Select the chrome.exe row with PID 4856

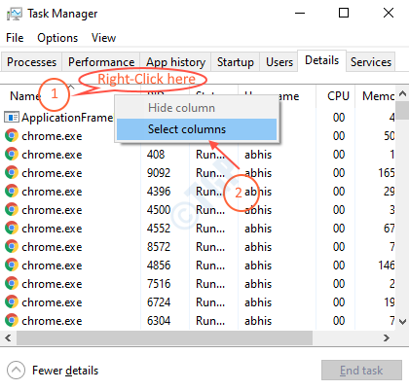[198, 266]
